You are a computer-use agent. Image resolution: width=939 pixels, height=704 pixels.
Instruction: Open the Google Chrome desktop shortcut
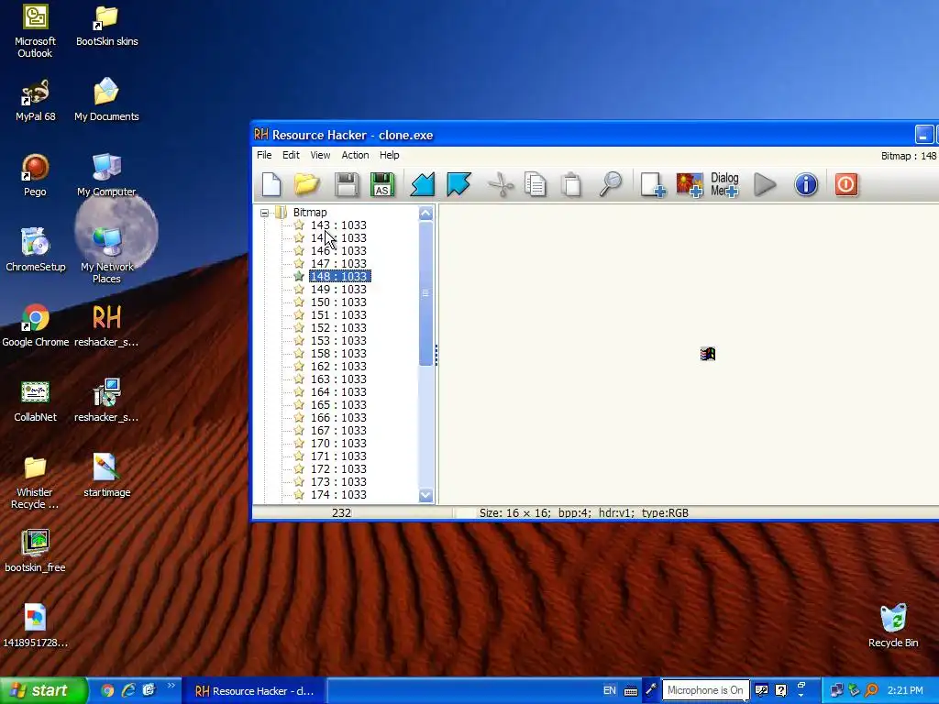36,326
